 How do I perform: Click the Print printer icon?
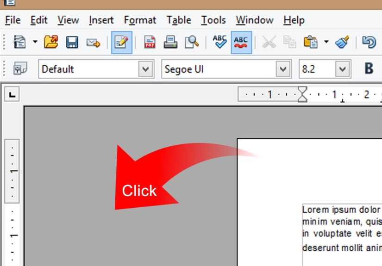(170, 42)
